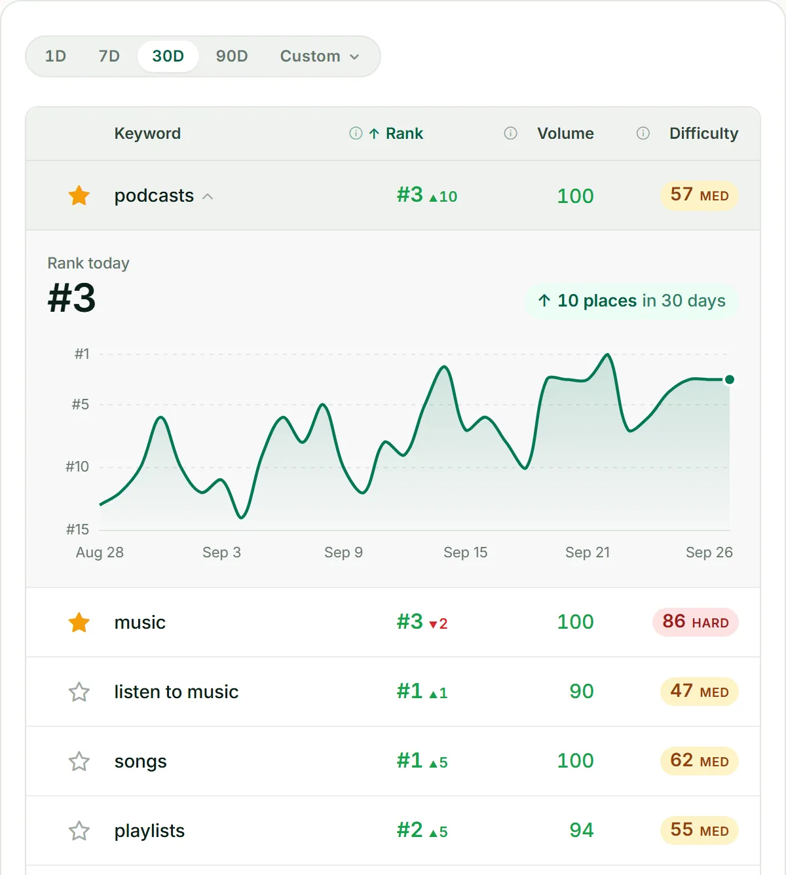Image resolution: width=786 pixels, height=875 pixels.
Task: Click the Difficulty column header
Action: (703, 134)
